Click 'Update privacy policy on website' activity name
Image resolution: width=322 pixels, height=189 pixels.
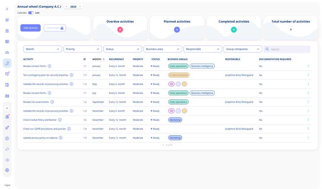[x=40, y=138]
